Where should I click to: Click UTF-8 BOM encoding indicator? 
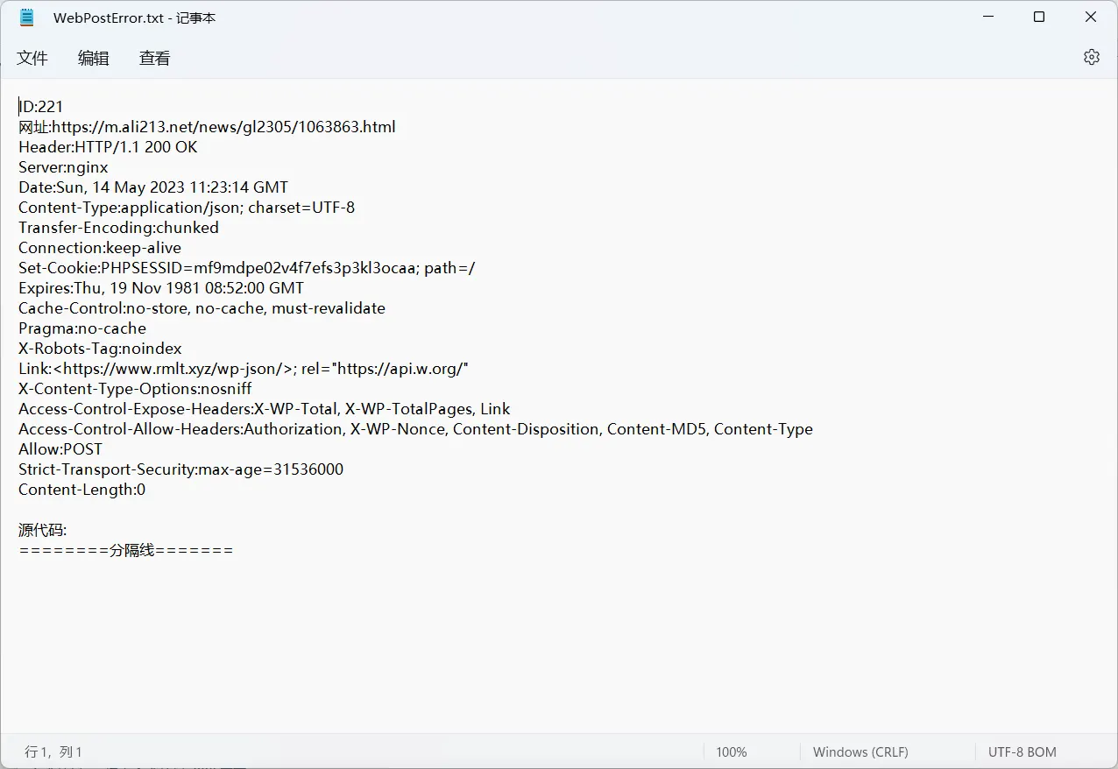coord(1022,751)
